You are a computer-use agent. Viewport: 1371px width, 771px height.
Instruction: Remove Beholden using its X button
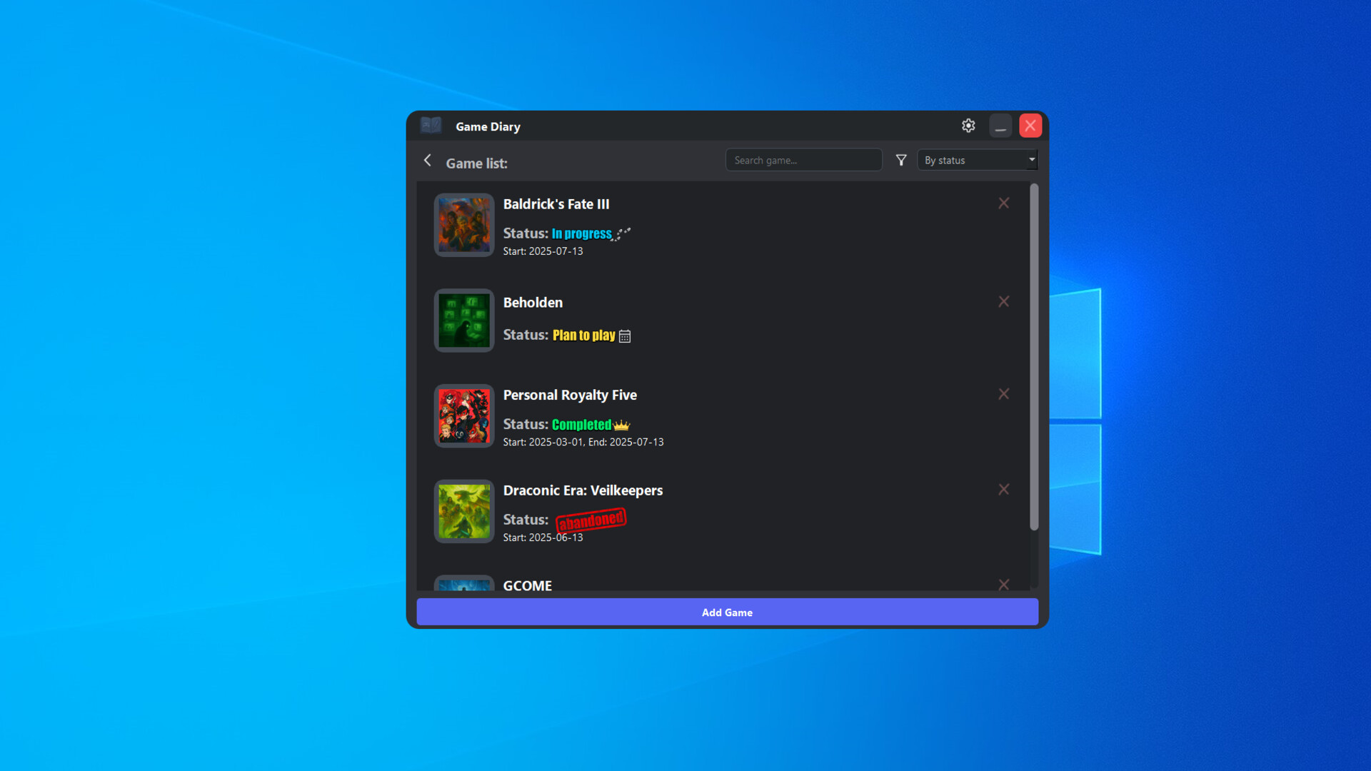(x=1003, y=301)
